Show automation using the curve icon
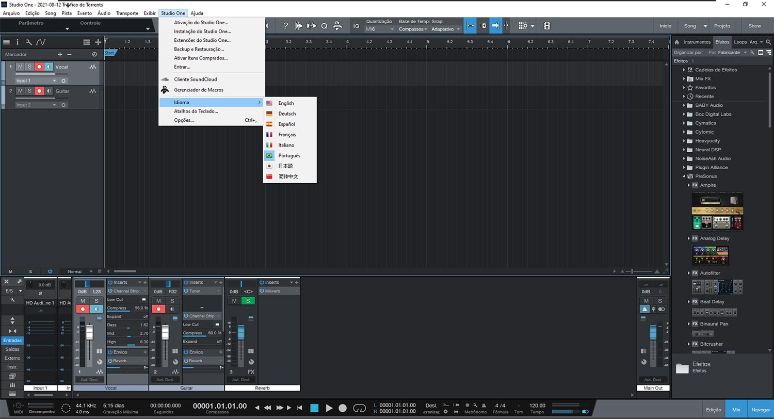This screenshot has height=419, width=774. pyautogui.click(x=41, y=42)
